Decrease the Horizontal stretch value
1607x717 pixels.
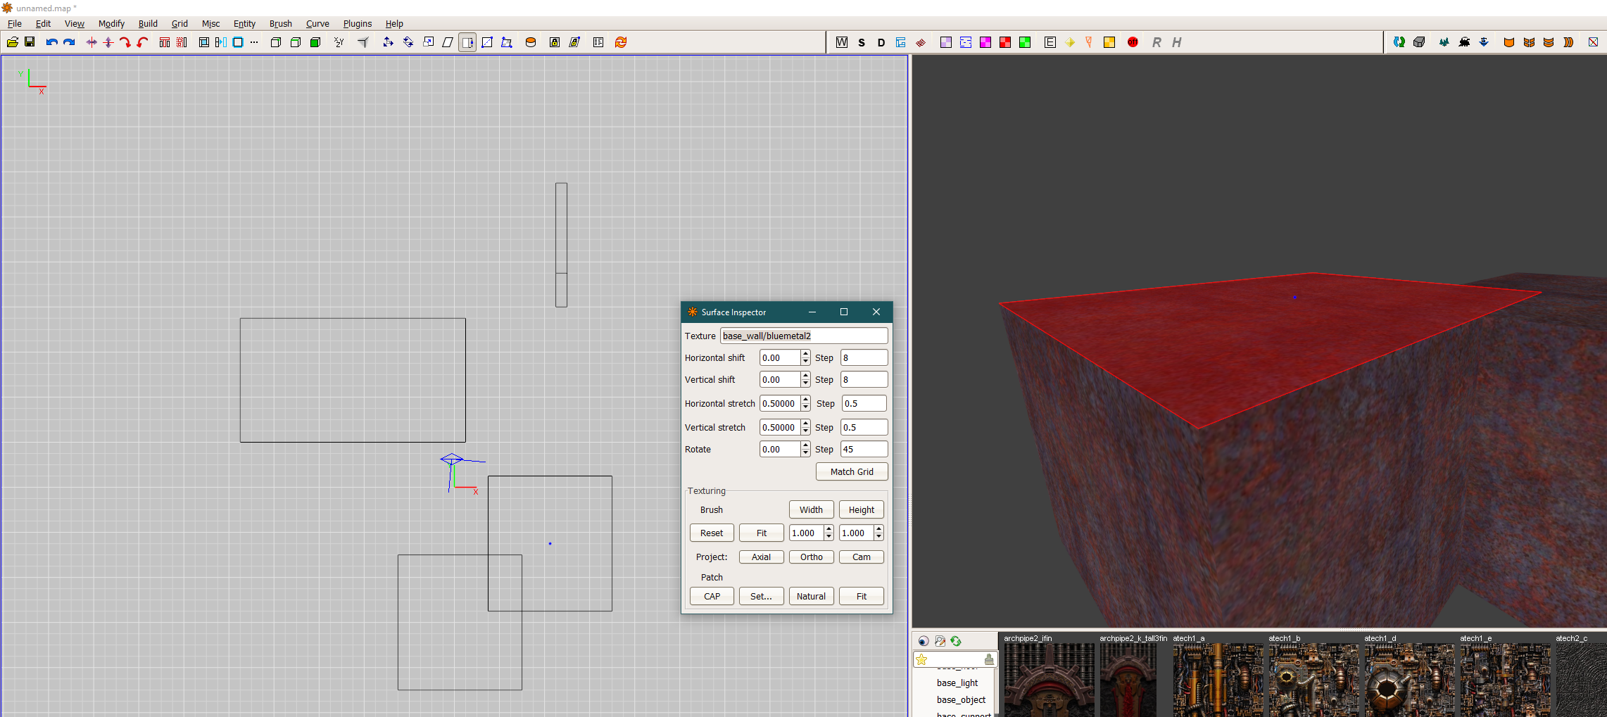806,407
